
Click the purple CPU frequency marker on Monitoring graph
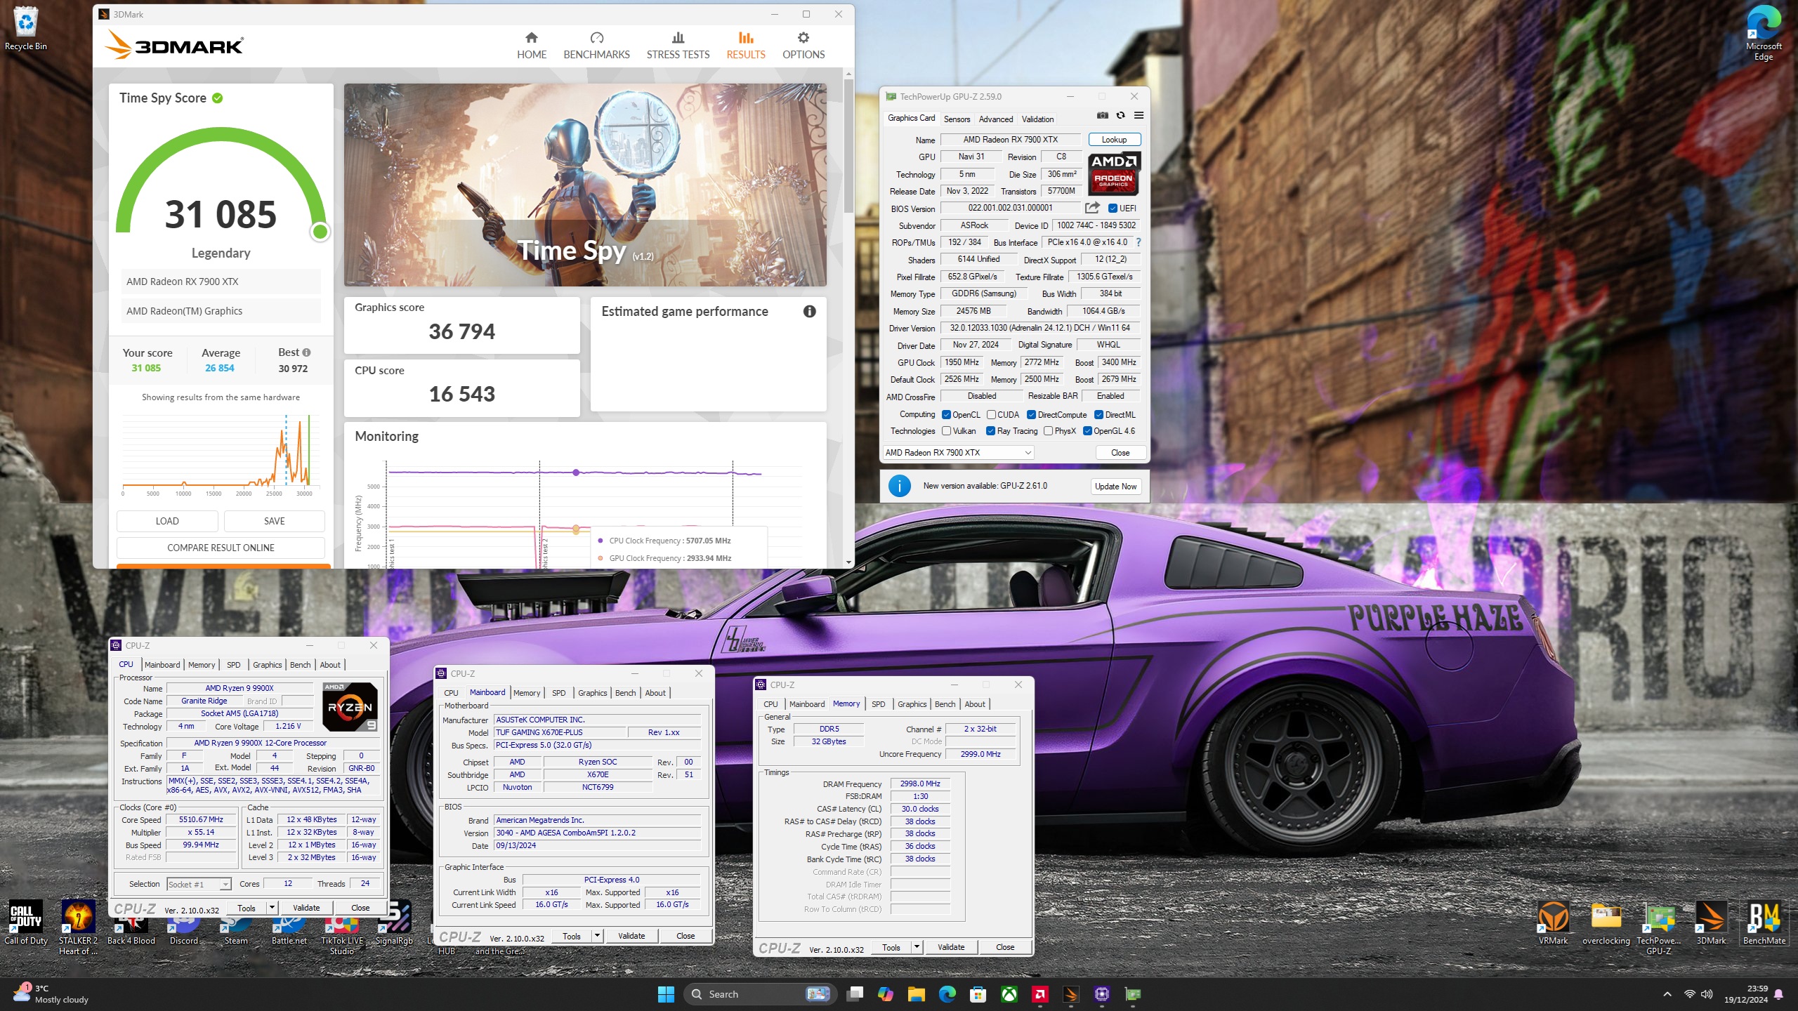576,473
